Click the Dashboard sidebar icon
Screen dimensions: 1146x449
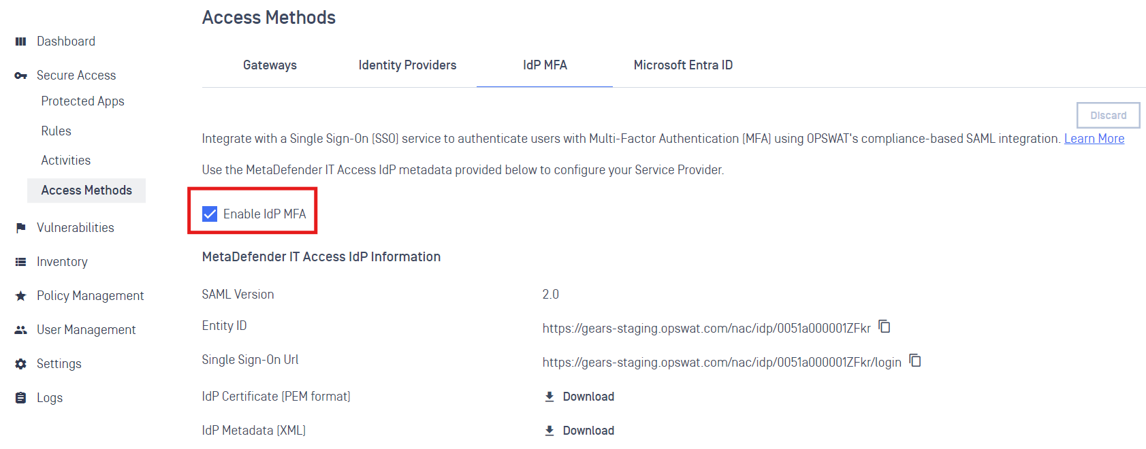20,41
